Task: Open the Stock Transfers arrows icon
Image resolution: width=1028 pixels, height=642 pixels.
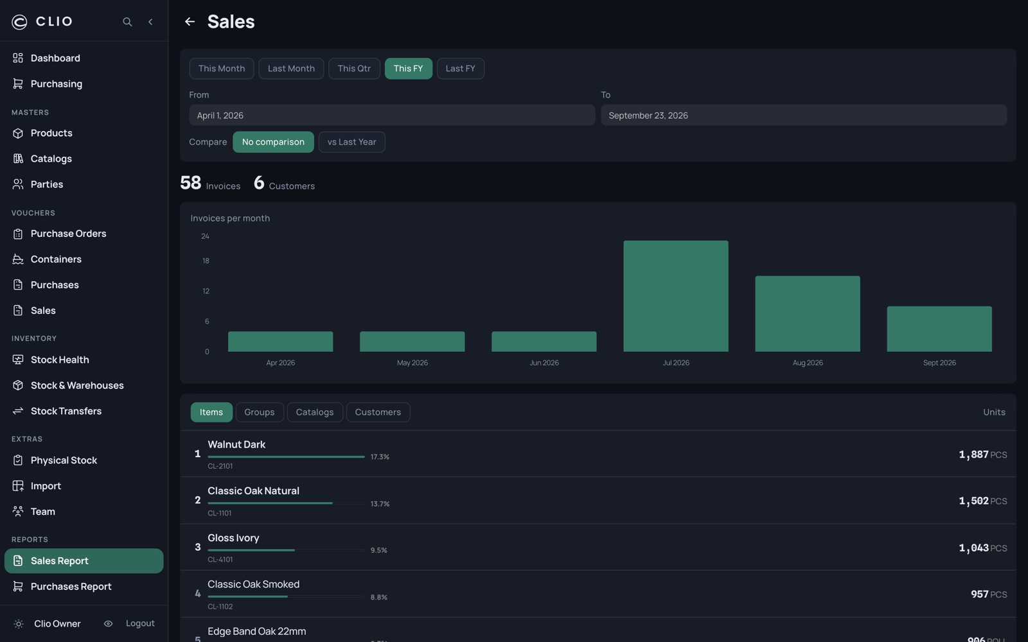Action: (x=18, y=411)
